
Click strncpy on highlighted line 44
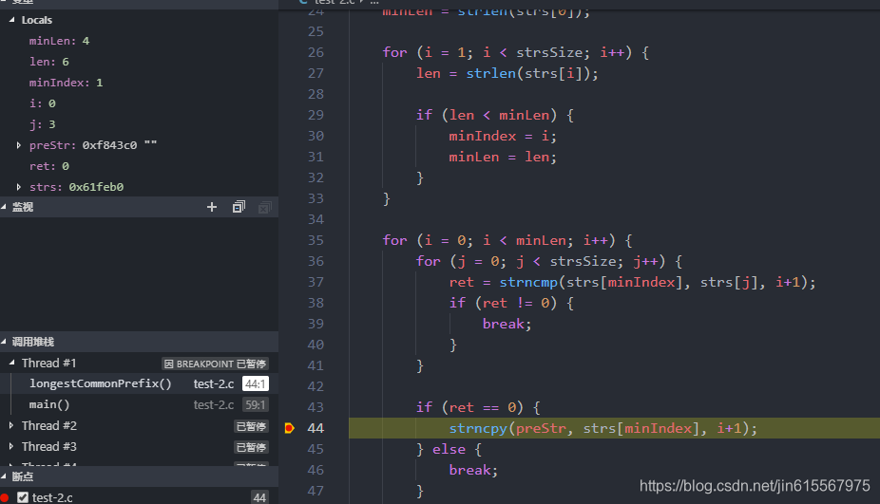coord(478,428)
